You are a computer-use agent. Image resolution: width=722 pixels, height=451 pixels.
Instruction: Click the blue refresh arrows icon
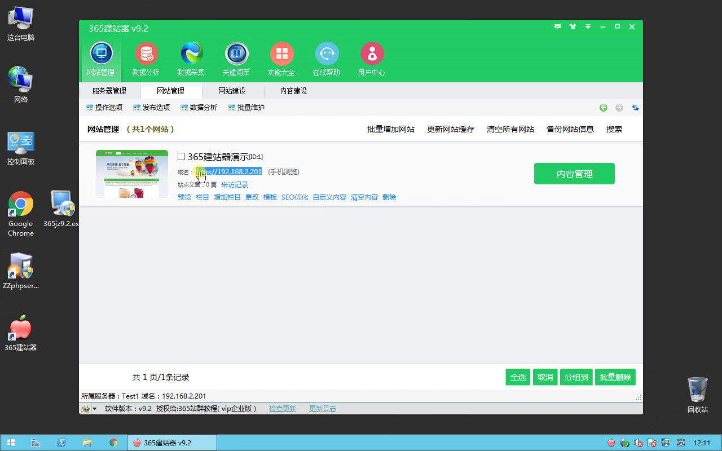coord(635,108)
